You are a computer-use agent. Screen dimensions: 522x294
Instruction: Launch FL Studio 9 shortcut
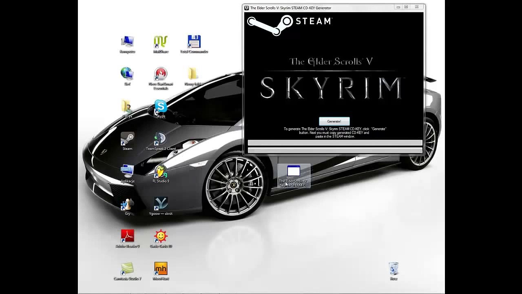[161, 174]
